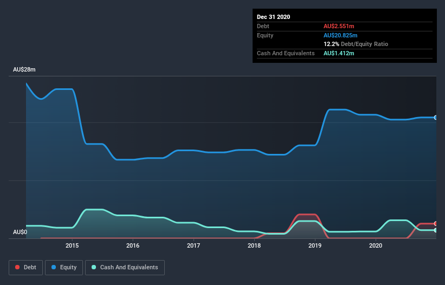Screen dimensions: 445x285
Task: Click the 12.2% Debt/Equity Ratio text
Action: click(356, 44)
